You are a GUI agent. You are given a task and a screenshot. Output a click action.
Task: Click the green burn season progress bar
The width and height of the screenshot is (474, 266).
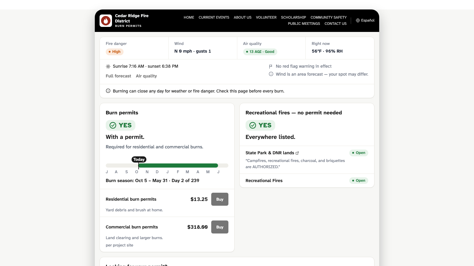(178, 166)
